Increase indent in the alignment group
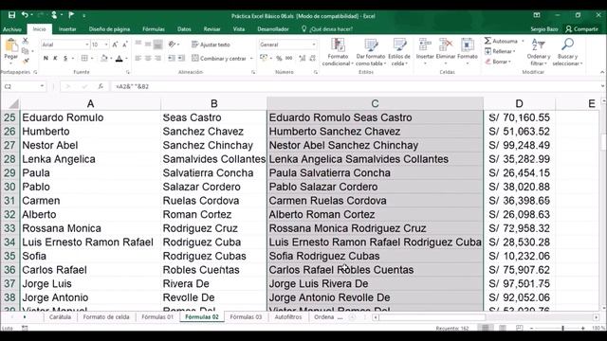 181,59
